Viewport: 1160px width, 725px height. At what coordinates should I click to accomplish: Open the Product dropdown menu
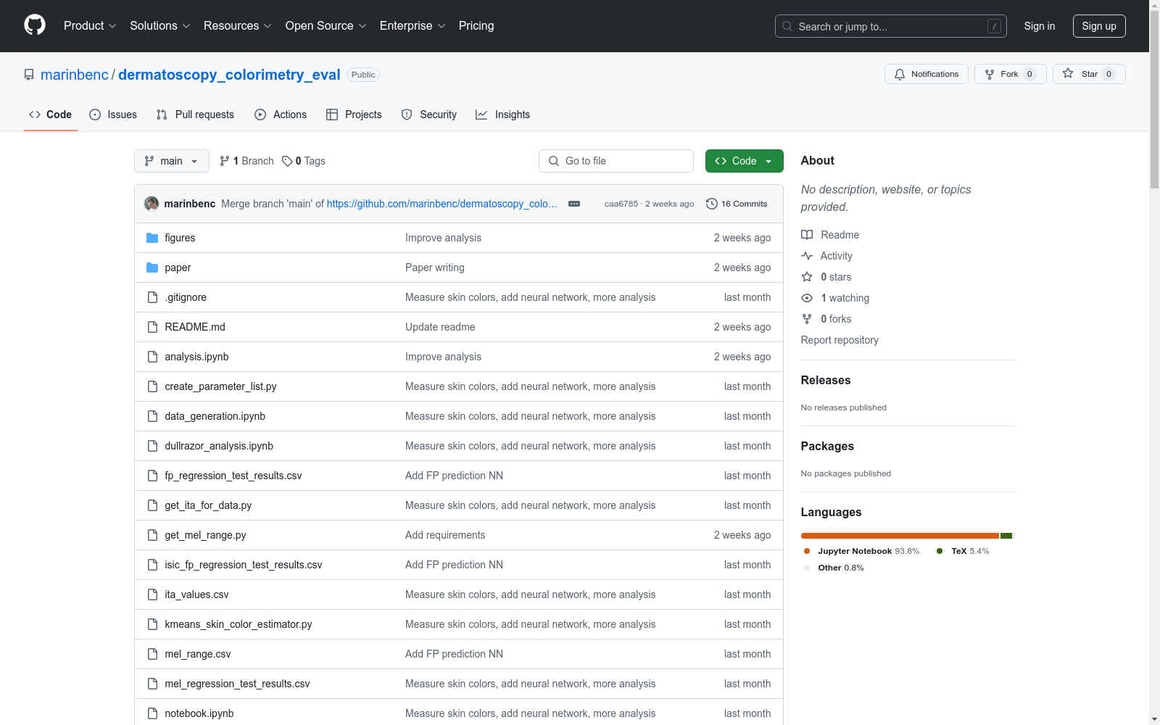[x=90, y=26]
